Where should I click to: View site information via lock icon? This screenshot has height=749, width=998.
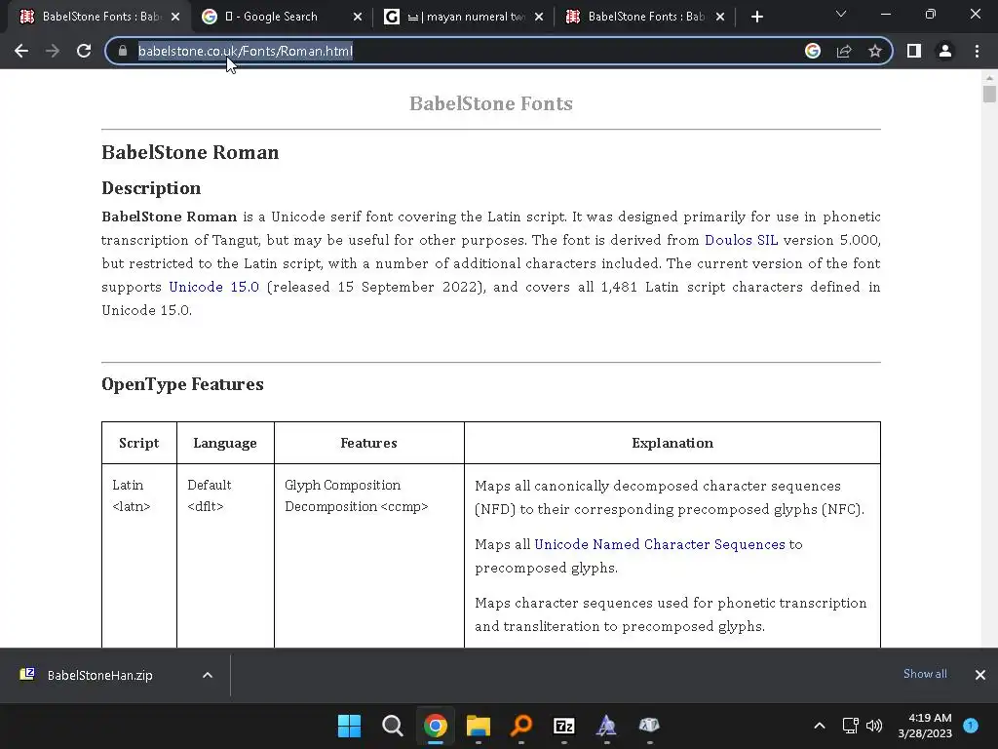pyautogui.click(x=123, y=51)
